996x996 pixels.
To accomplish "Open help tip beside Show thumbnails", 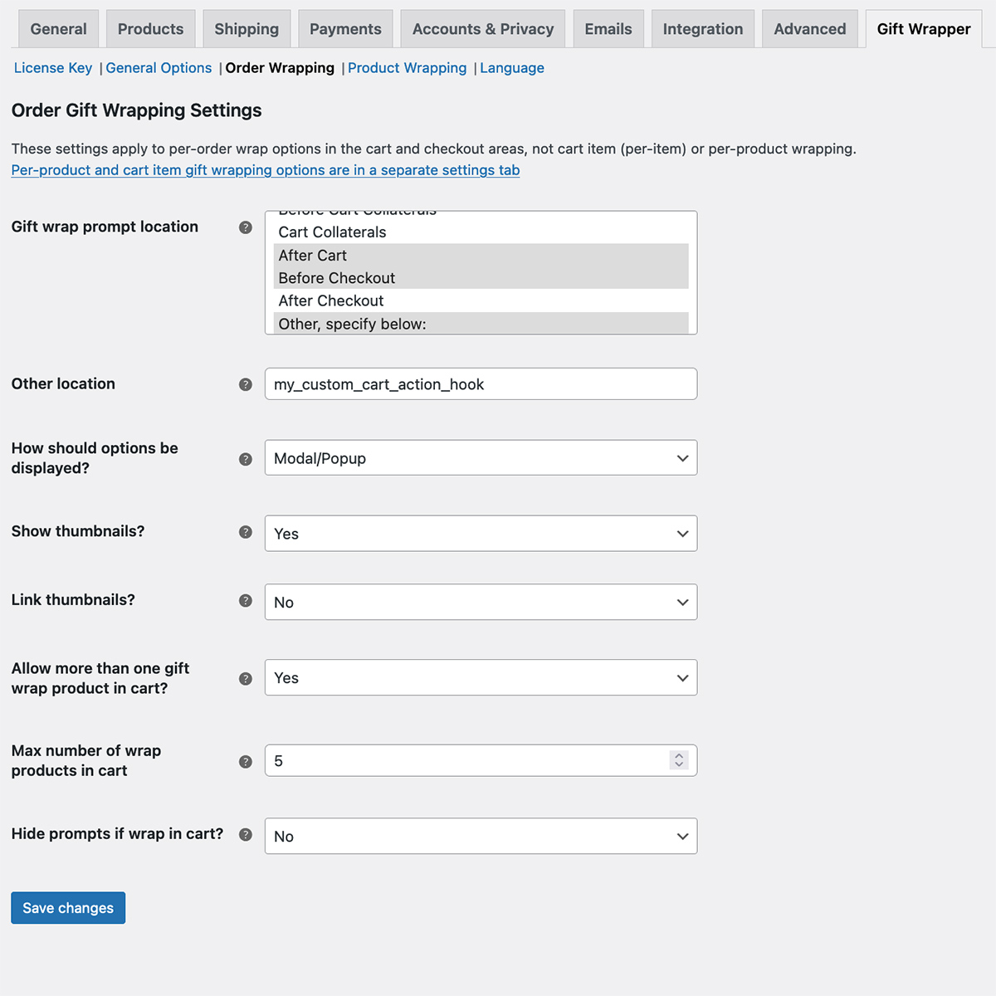I will (x=246, y=532).
